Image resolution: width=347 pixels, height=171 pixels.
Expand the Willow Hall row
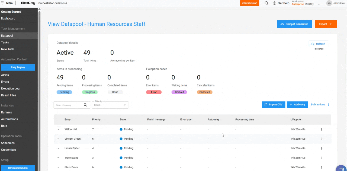click(58, 129)
